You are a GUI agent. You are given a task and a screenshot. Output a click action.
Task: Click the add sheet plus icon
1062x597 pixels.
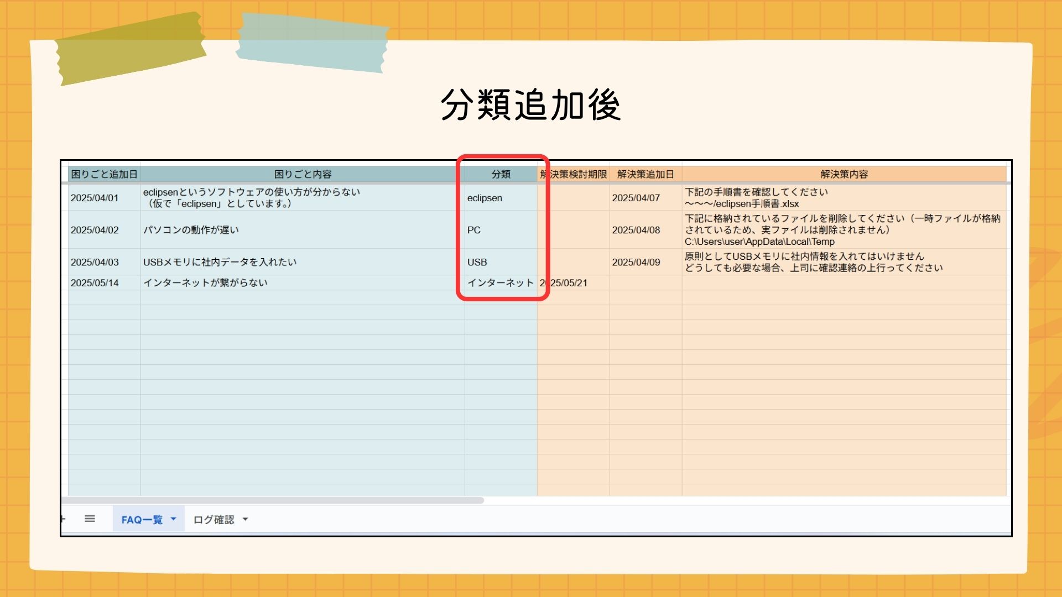[x=63, y=519]
